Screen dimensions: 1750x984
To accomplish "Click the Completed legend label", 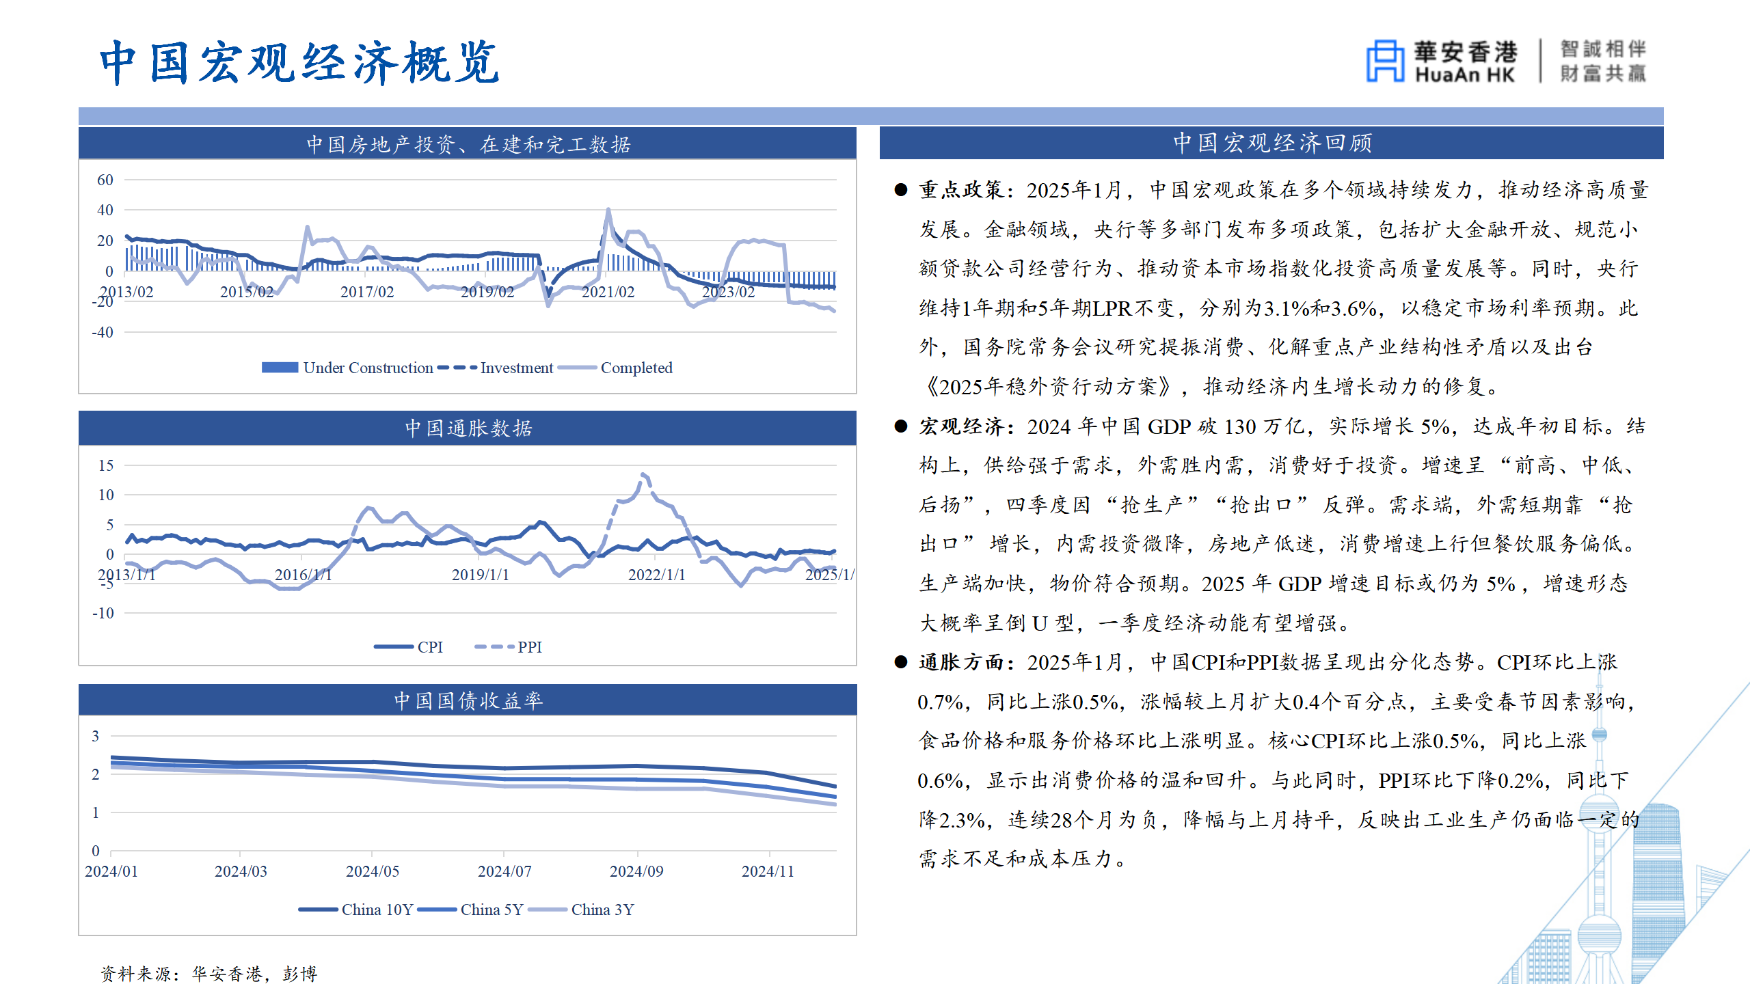I will click(x=636, y=368).
